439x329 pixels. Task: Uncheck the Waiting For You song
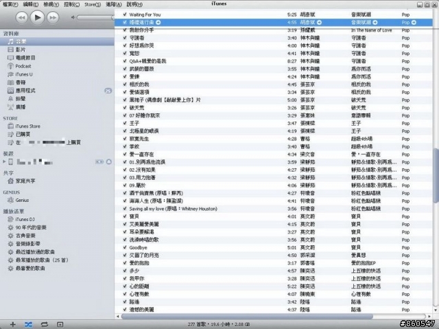(125, 14)
